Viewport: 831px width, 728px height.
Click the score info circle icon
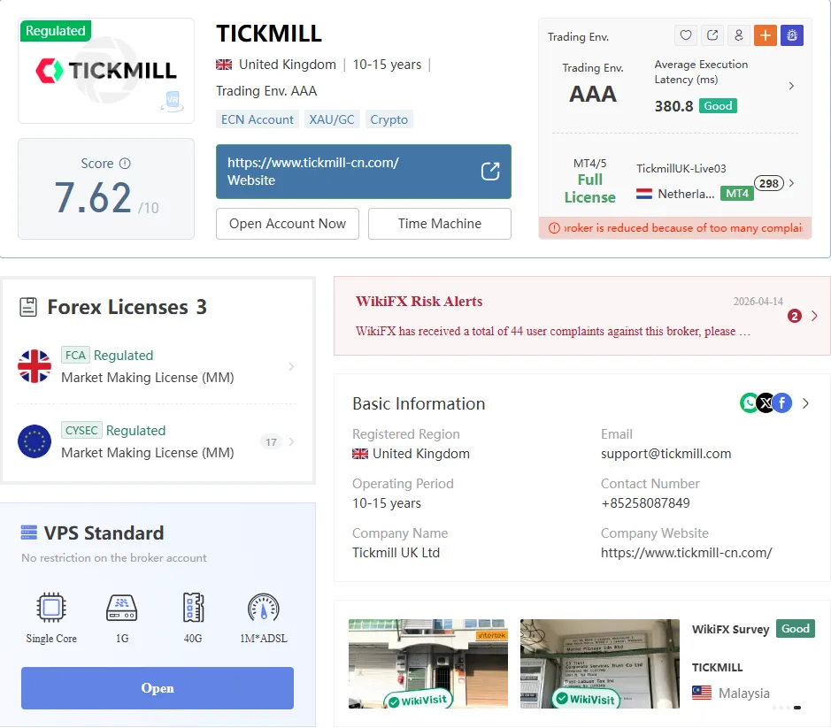(125, 163)
